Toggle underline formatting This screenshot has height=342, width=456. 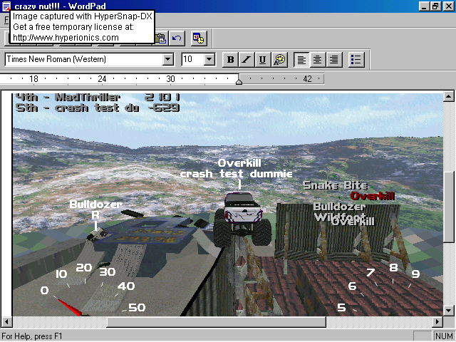(262, 60)
